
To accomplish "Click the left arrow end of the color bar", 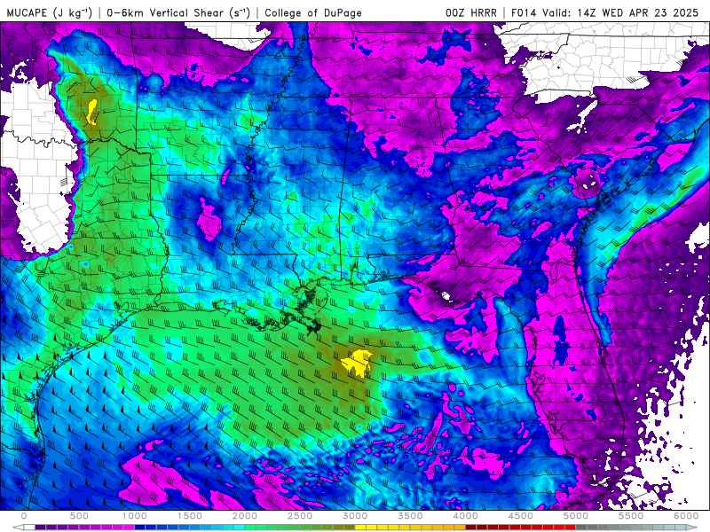I will [x=18, y=528].
